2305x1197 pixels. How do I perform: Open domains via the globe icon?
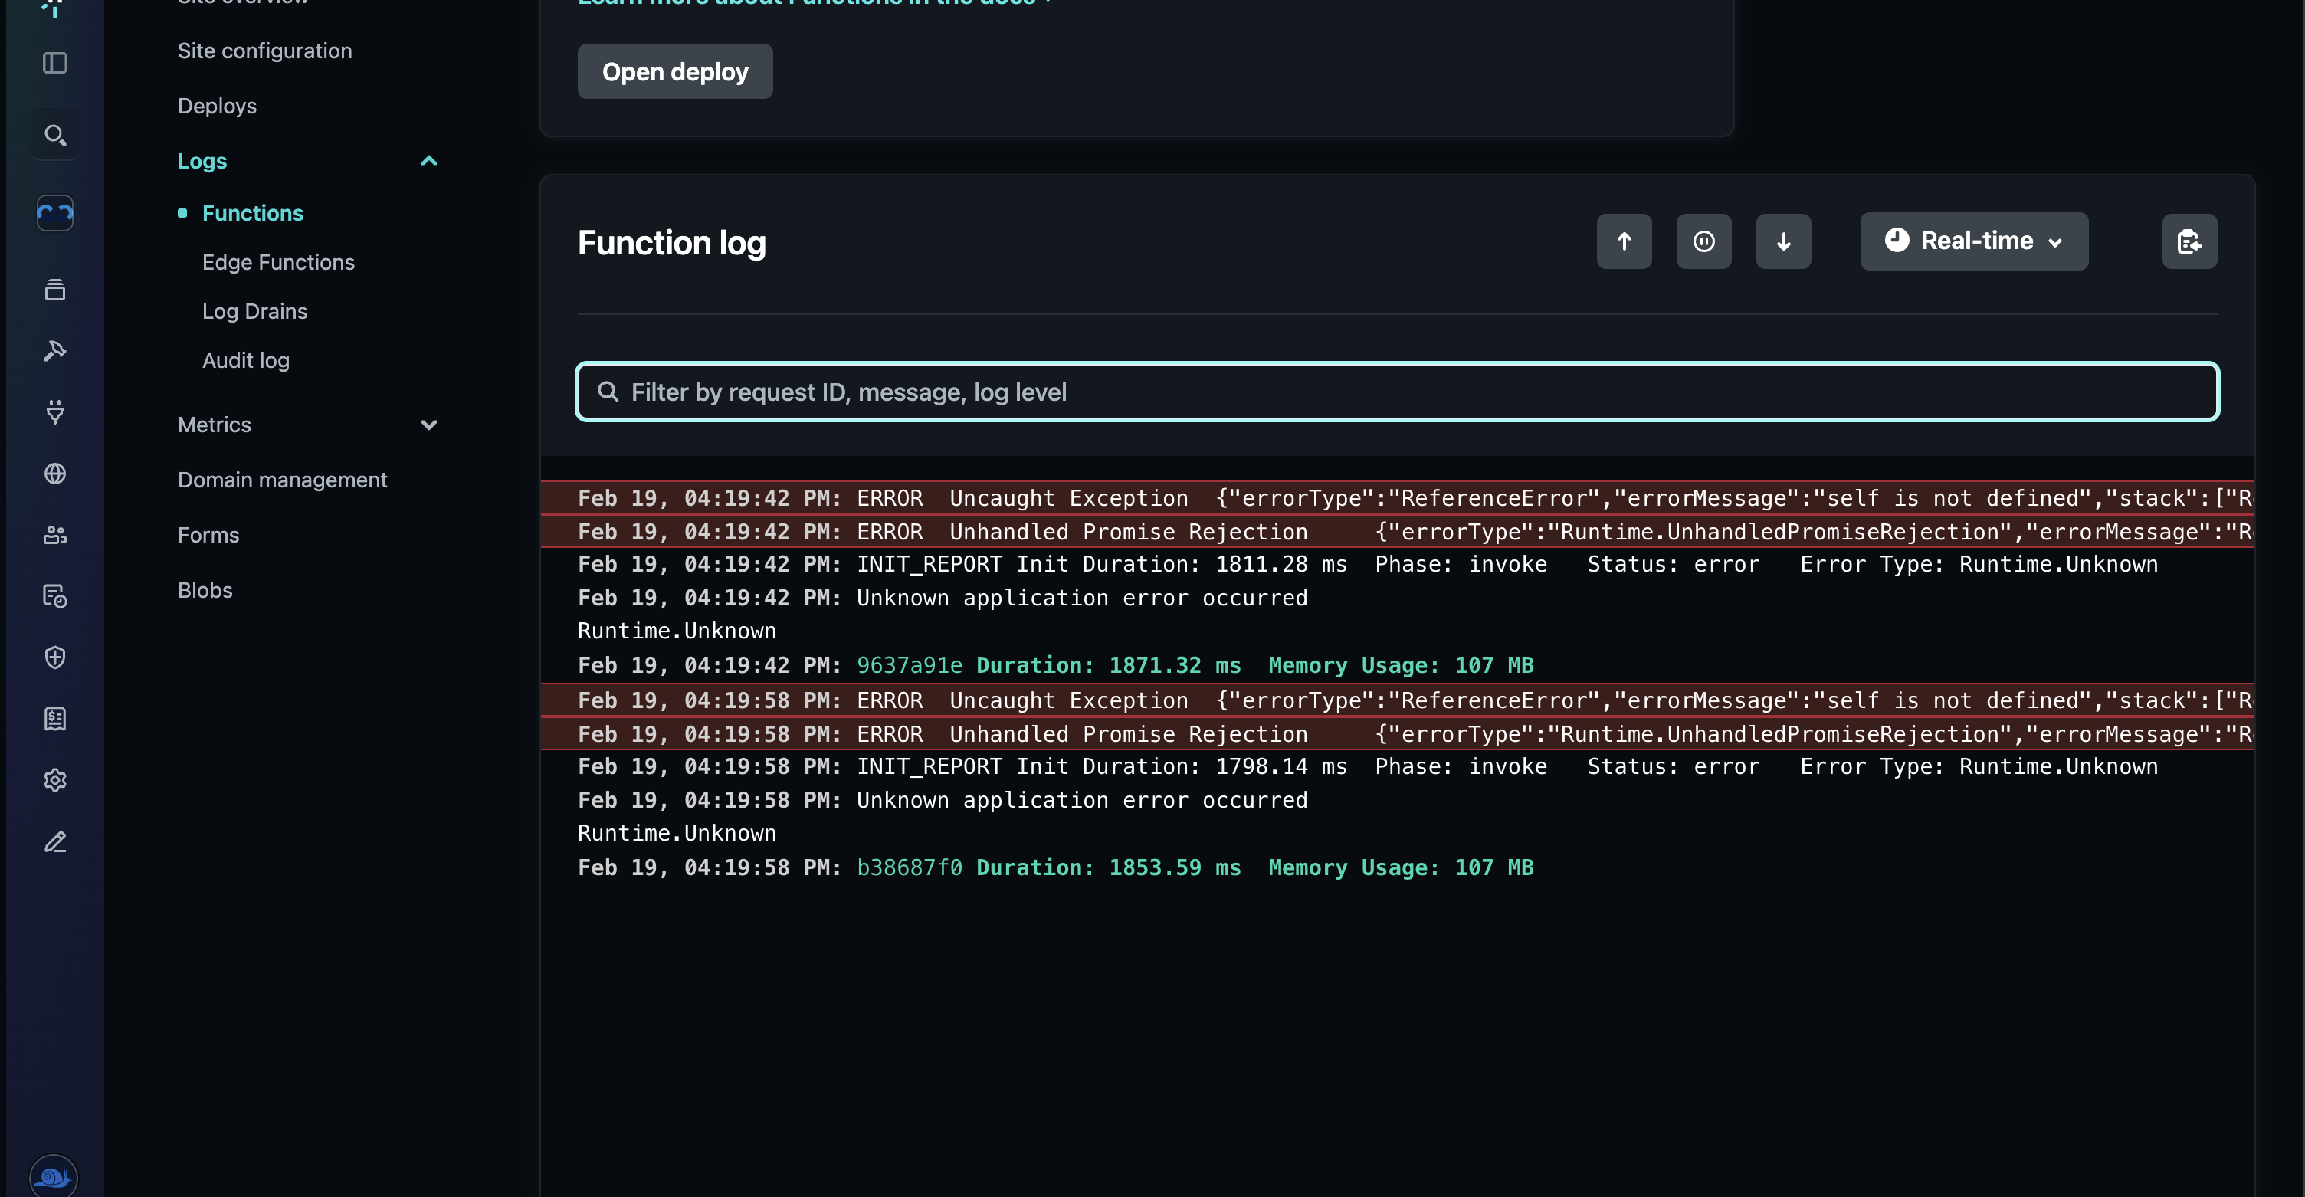(54, 474)
